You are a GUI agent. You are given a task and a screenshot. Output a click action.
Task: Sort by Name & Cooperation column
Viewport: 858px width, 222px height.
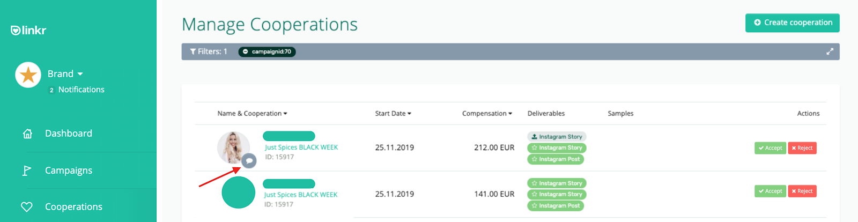click(252, 114)
